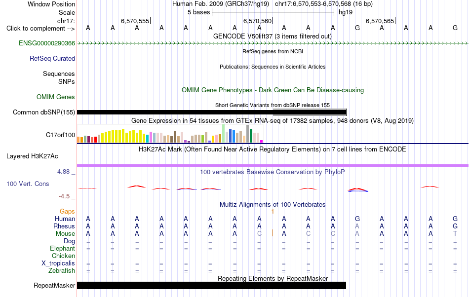The image size is (469, 297).
Task: Click the Window Position label
Action: coord(51,4)
